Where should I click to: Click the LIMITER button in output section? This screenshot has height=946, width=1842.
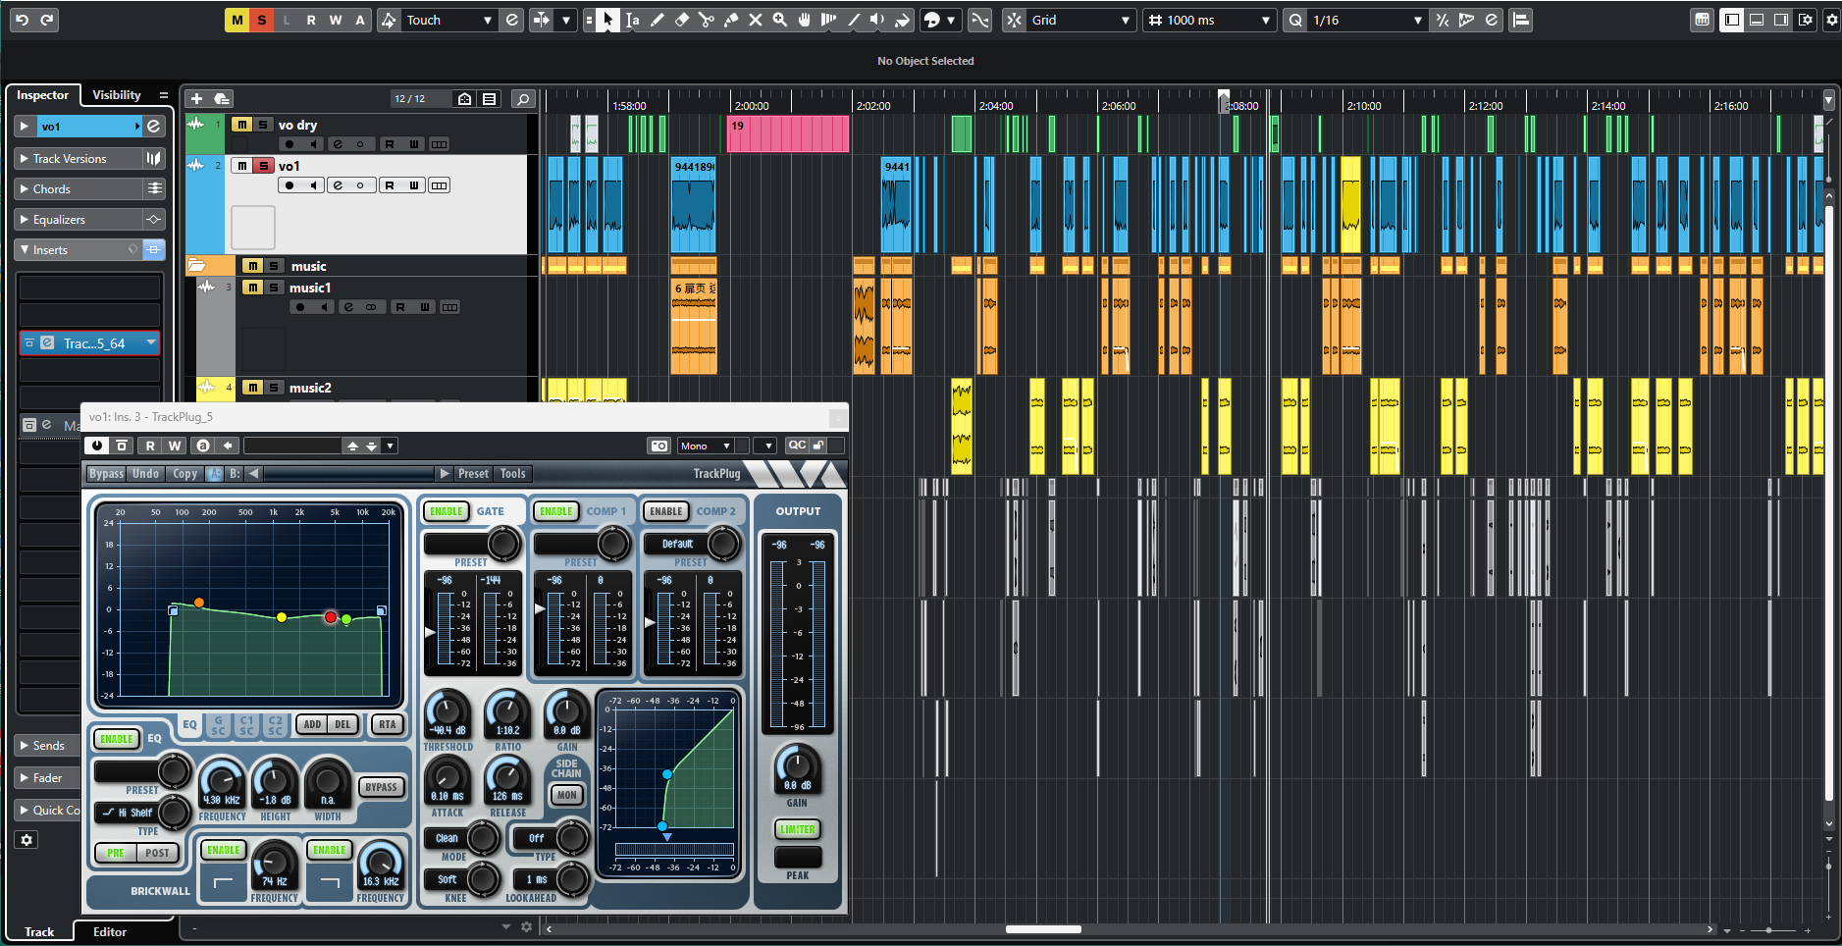(797, 829)
